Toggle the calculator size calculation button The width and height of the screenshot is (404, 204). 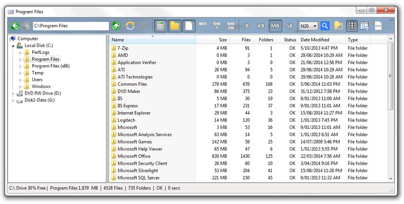point(161,26)
